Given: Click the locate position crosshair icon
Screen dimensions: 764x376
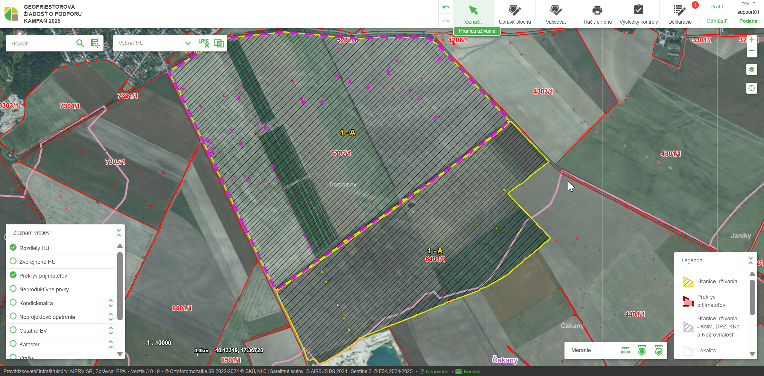Looking at the screenshot, I should pyautogui.click(x=751, y=88).
